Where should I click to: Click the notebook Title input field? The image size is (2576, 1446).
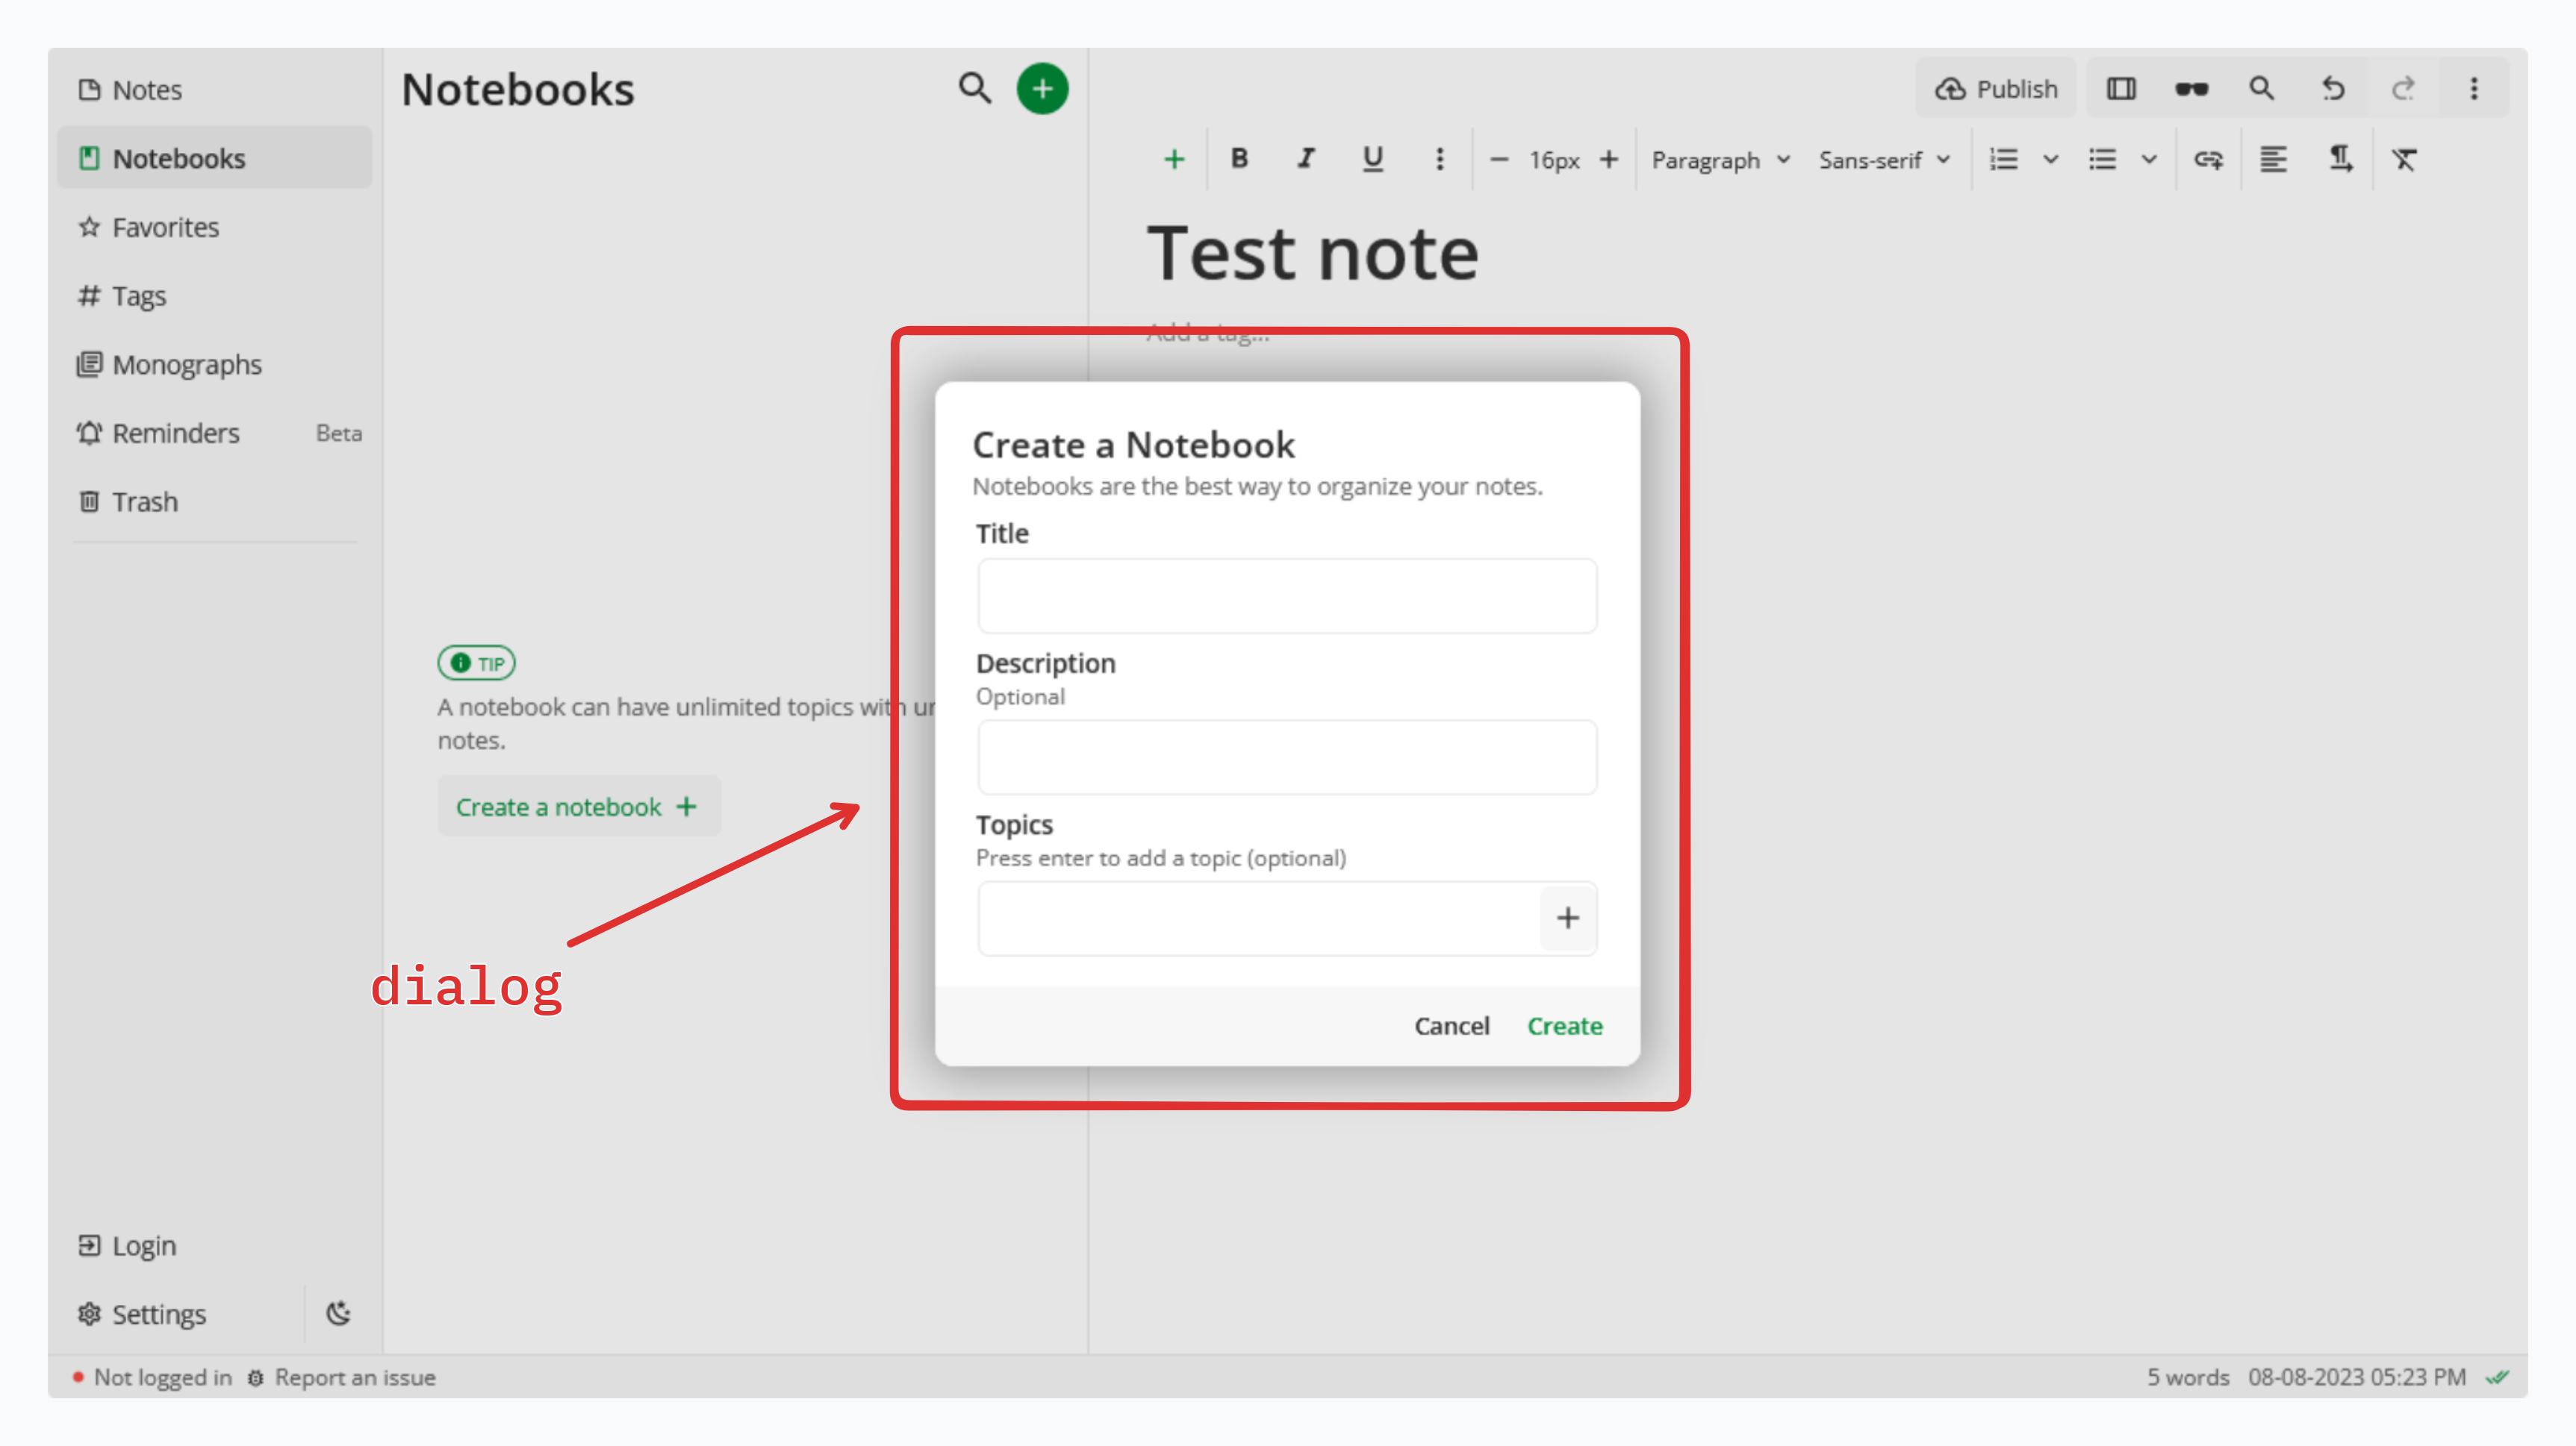[1287, 595]
